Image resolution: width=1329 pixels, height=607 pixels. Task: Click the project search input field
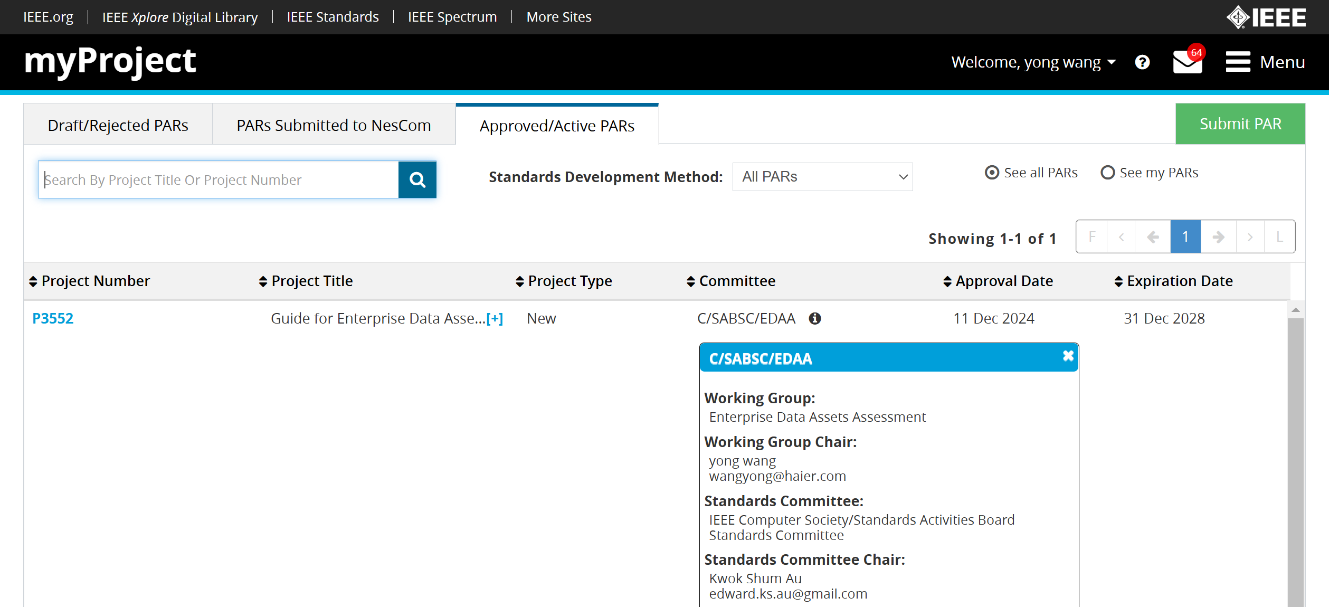coord(218,180)
